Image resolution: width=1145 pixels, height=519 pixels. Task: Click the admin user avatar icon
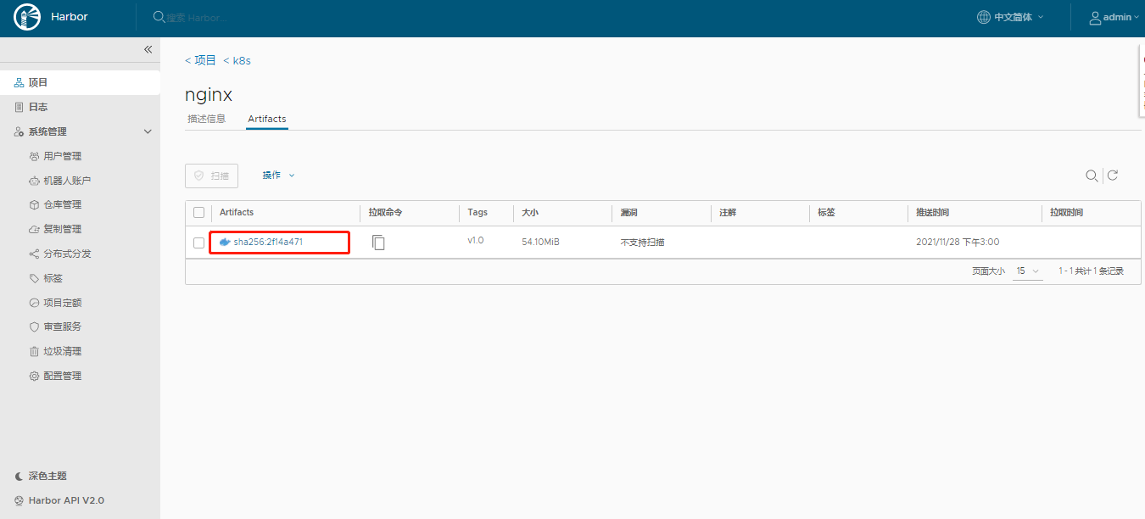1095,17
